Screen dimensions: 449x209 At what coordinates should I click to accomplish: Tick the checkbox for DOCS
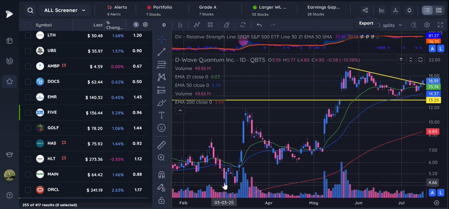pos(28,82)
